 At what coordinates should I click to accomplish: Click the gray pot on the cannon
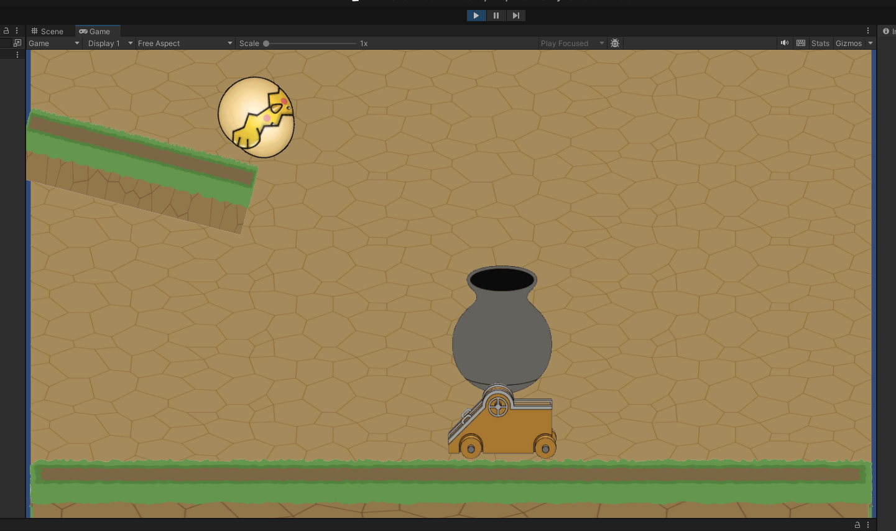point(502,328)
